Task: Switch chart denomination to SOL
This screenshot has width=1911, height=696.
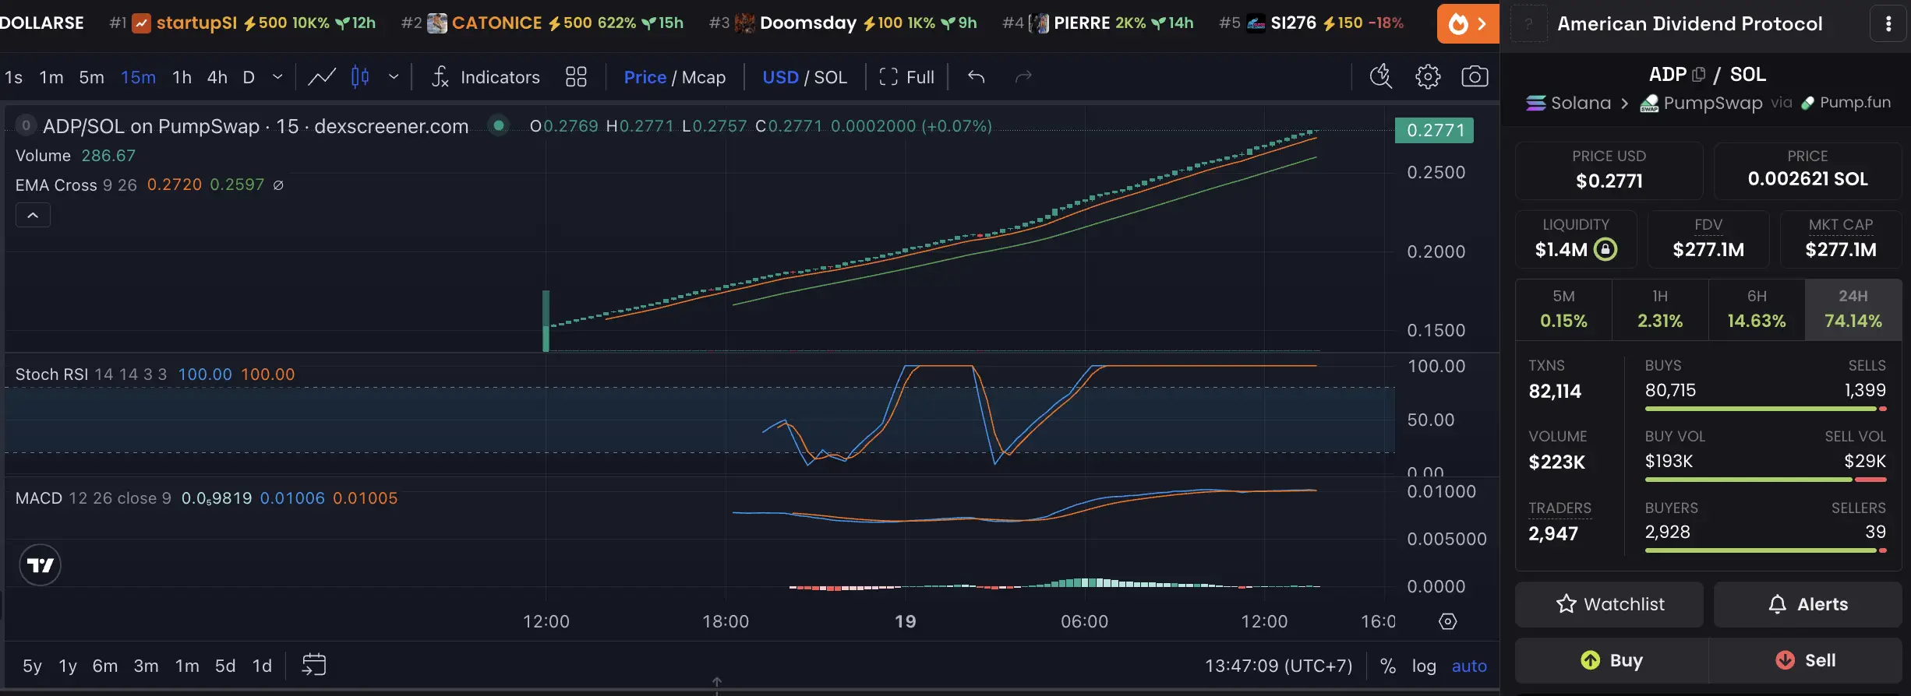Action: click(x=830, y=77)
